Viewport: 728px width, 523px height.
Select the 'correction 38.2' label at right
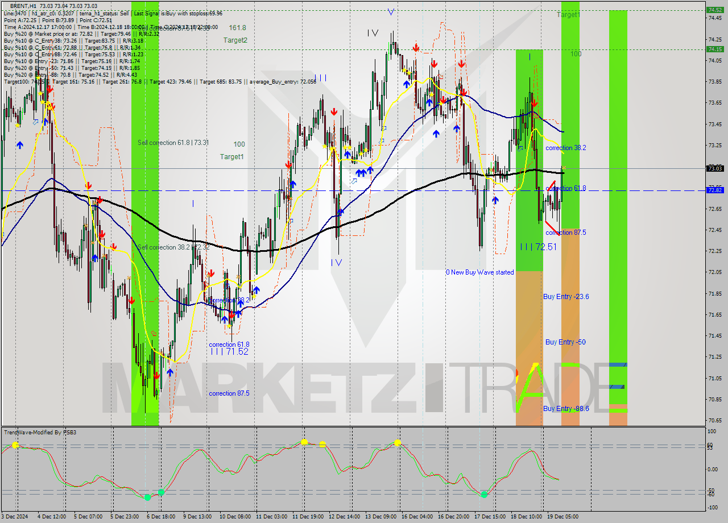(x=566, y=148)
